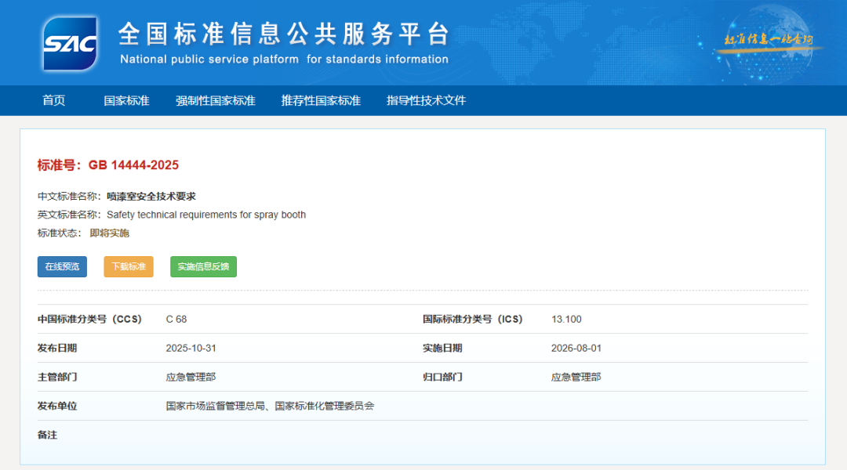Click the publish date 2025-10-31
The image size is (847, 470).
click(x=187, y=348)
